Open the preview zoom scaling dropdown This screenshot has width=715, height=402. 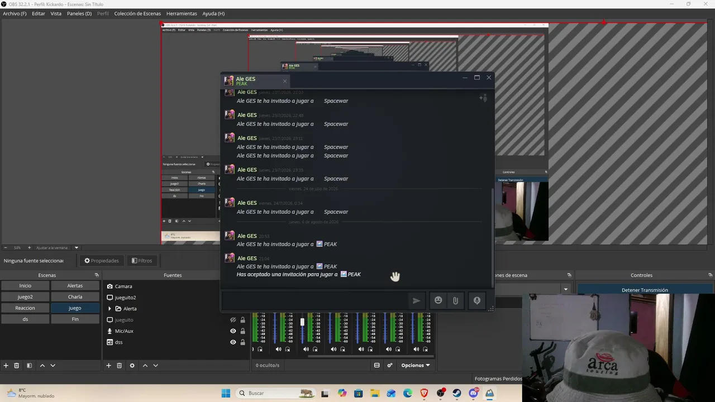[x=77, y=247]
